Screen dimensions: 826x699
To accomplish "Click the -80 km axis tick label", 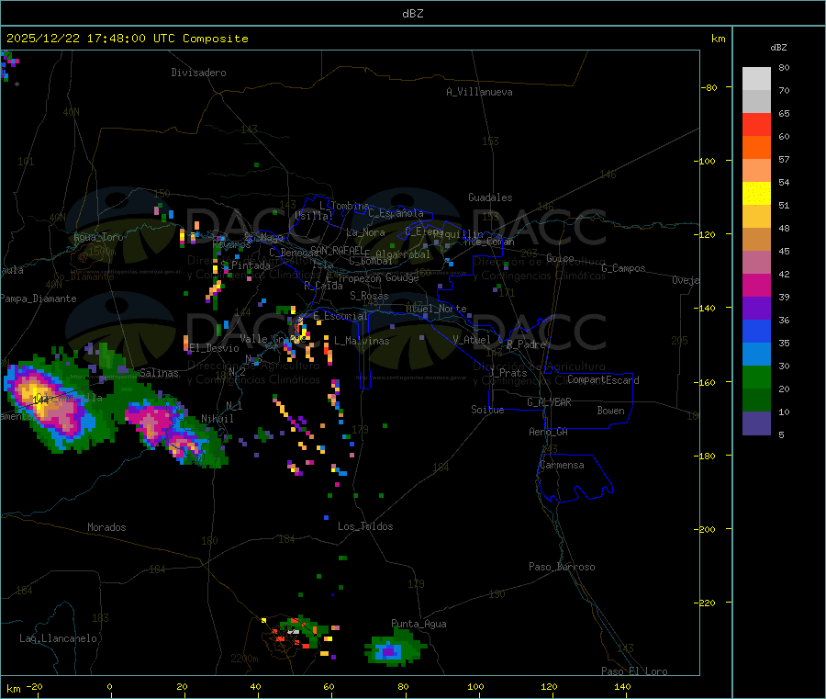I will pos(709,87).
